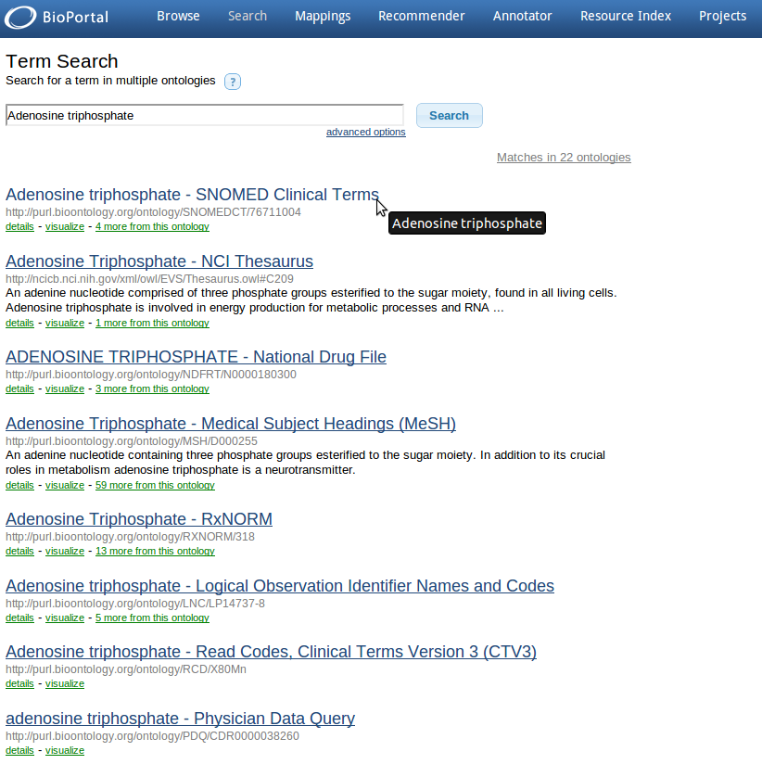The width and height of the screenshot is (762, 764).
Task: Show 4 more from this ontology
Action: [x=153, y=226]
